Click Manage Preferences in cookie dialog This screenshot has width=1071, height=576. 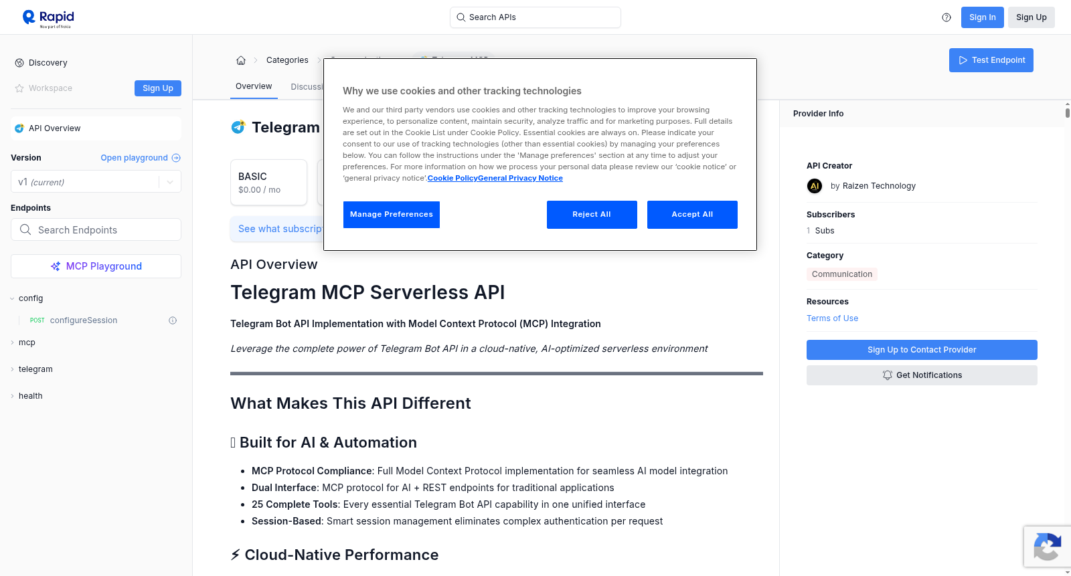pyautogui.click(x=392, y=215)
